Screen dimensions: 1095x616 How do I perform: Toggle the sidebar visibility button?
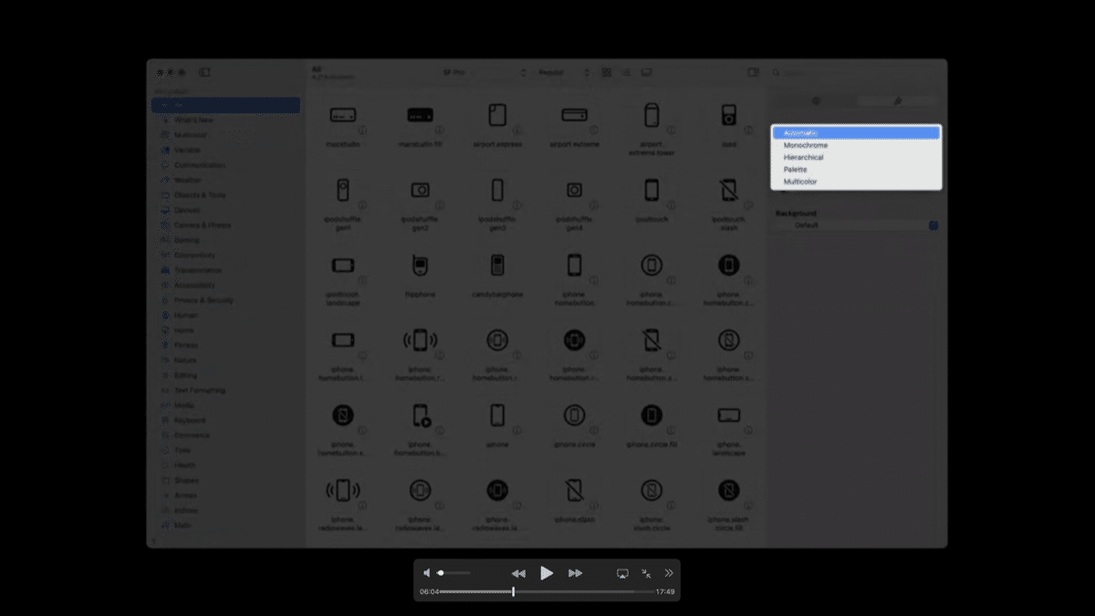pyautogui.click(x=204, y=72)
